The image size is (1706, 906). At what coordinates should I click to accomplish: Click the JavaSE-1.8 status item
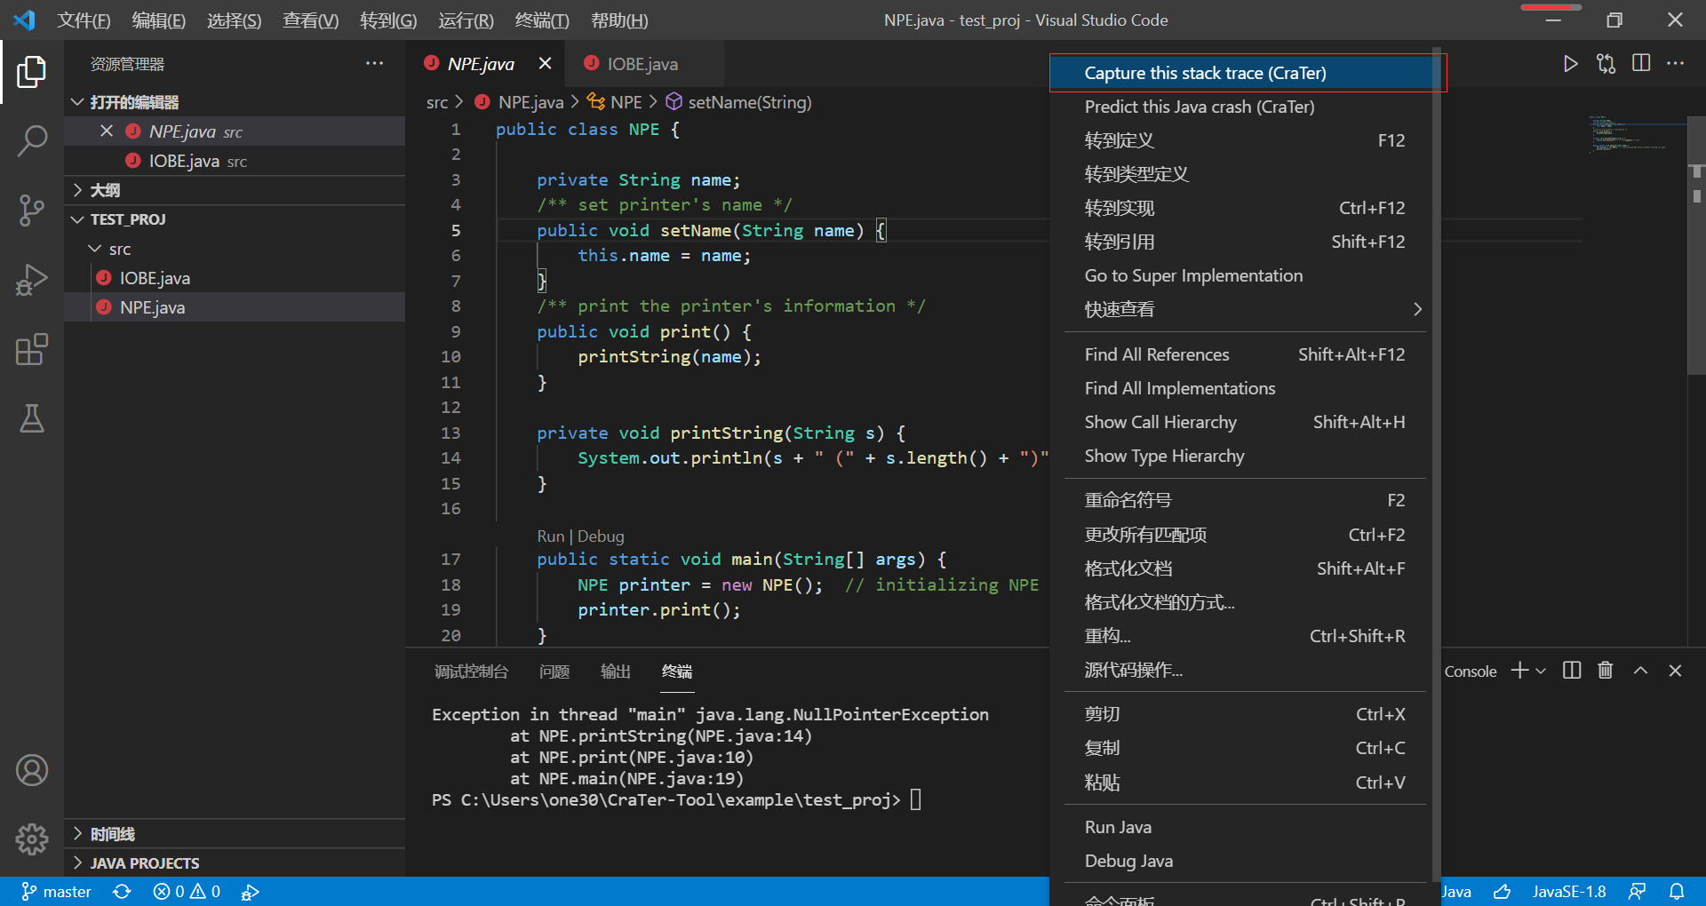coord(1569,892)
